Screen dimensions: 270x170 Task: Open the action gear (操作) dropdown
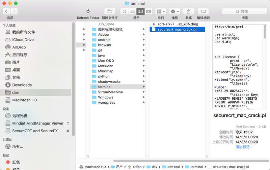(174, 11)
